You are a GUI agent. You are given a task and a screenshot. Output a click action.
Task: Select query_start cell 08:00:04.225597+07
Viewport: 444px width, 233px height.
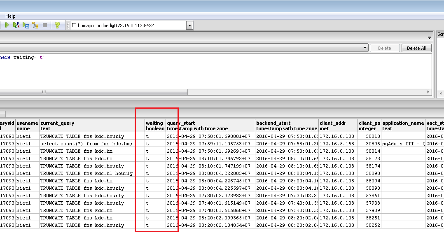coord(210,188)
